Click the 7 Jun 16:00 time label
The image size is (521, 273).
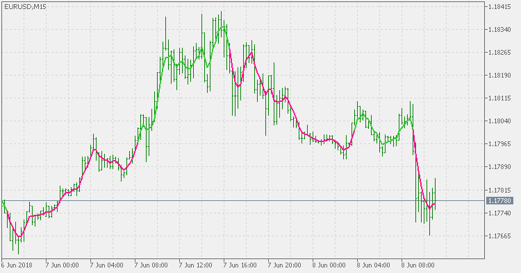point(240,265)
